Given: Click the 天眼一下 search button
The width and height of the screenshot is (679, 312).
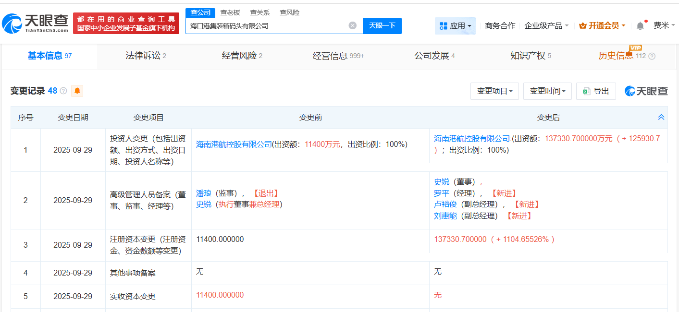Looking at the screenshot, I should (383, 25).
